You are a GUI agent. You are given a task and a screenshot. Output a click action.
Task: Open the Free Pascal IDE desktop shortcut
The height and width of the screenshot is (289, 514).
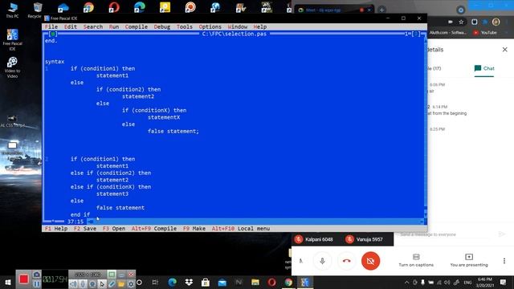click(13, 39)
